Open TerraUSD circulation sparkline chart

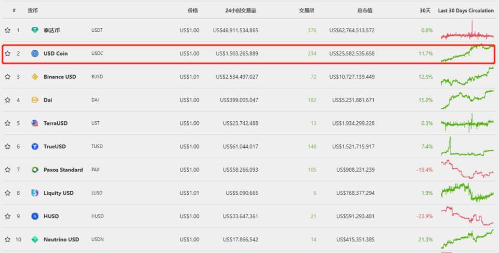pos(467,123)
